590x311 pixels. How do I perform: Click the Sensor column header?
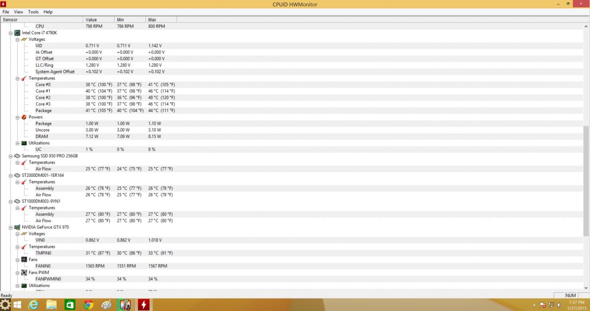42,20
